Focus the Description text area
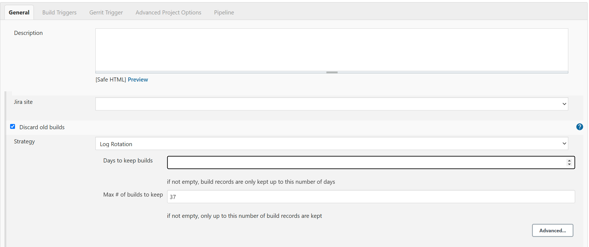 coord(332,50)
